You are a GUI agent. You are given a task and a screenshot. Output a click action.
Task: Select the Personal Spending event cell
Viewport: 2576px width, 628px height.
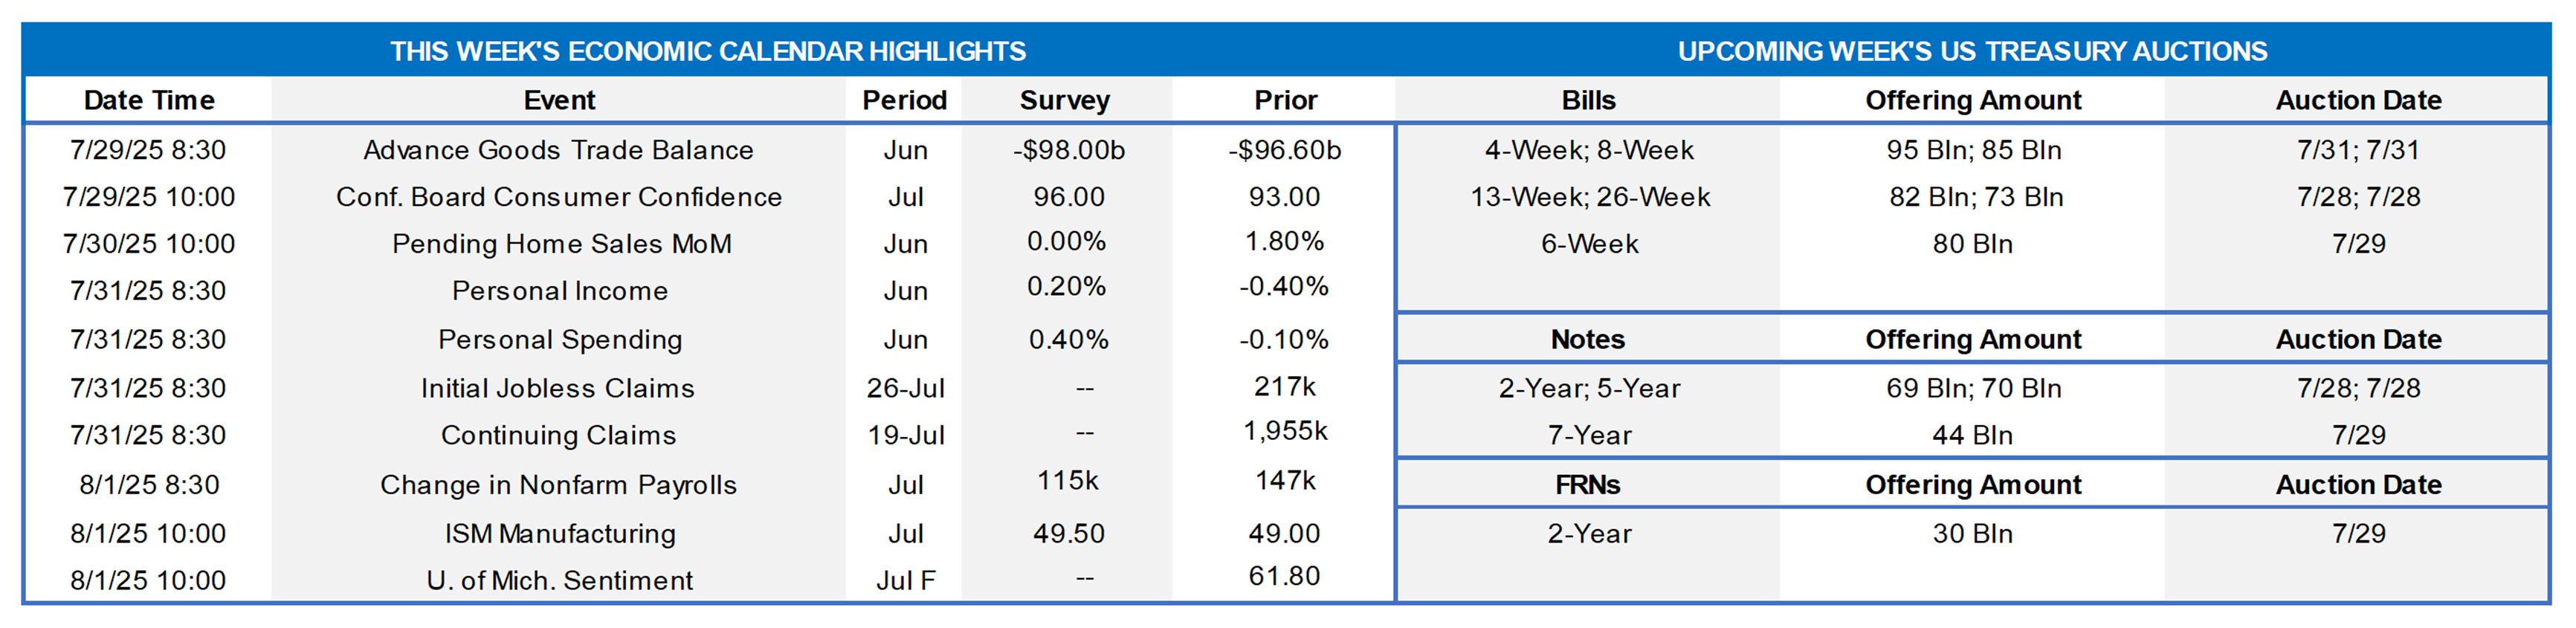coord(559,340)
